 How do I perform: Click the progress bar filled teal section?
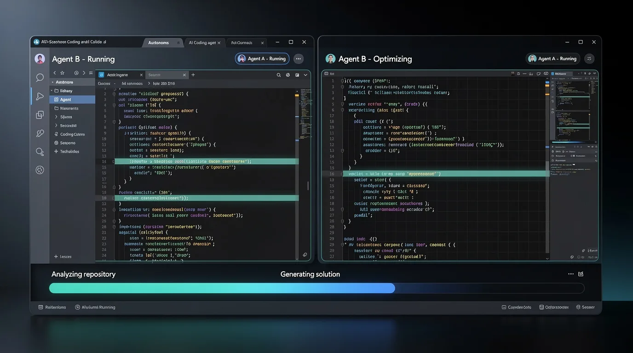(x=222, y=288)
